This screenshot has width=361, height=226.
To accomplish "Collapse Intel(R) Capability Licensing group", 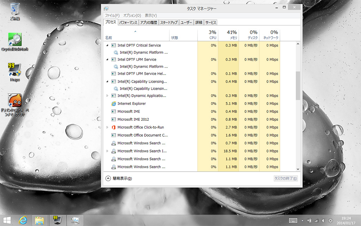I will [107, 82].
